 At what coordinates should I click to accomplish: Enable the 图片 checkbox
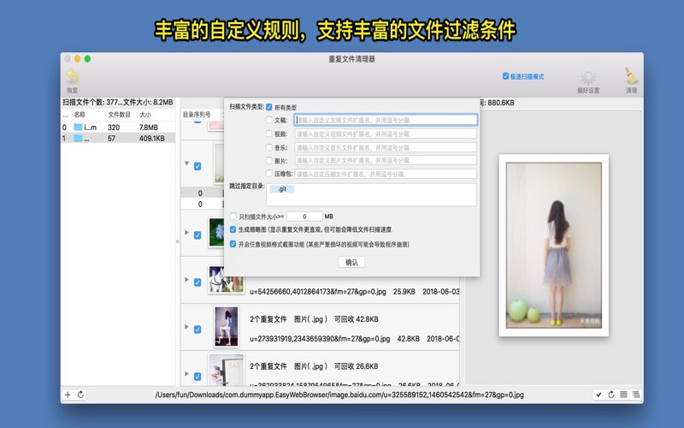pyautogui.click(x=269, y=160)
